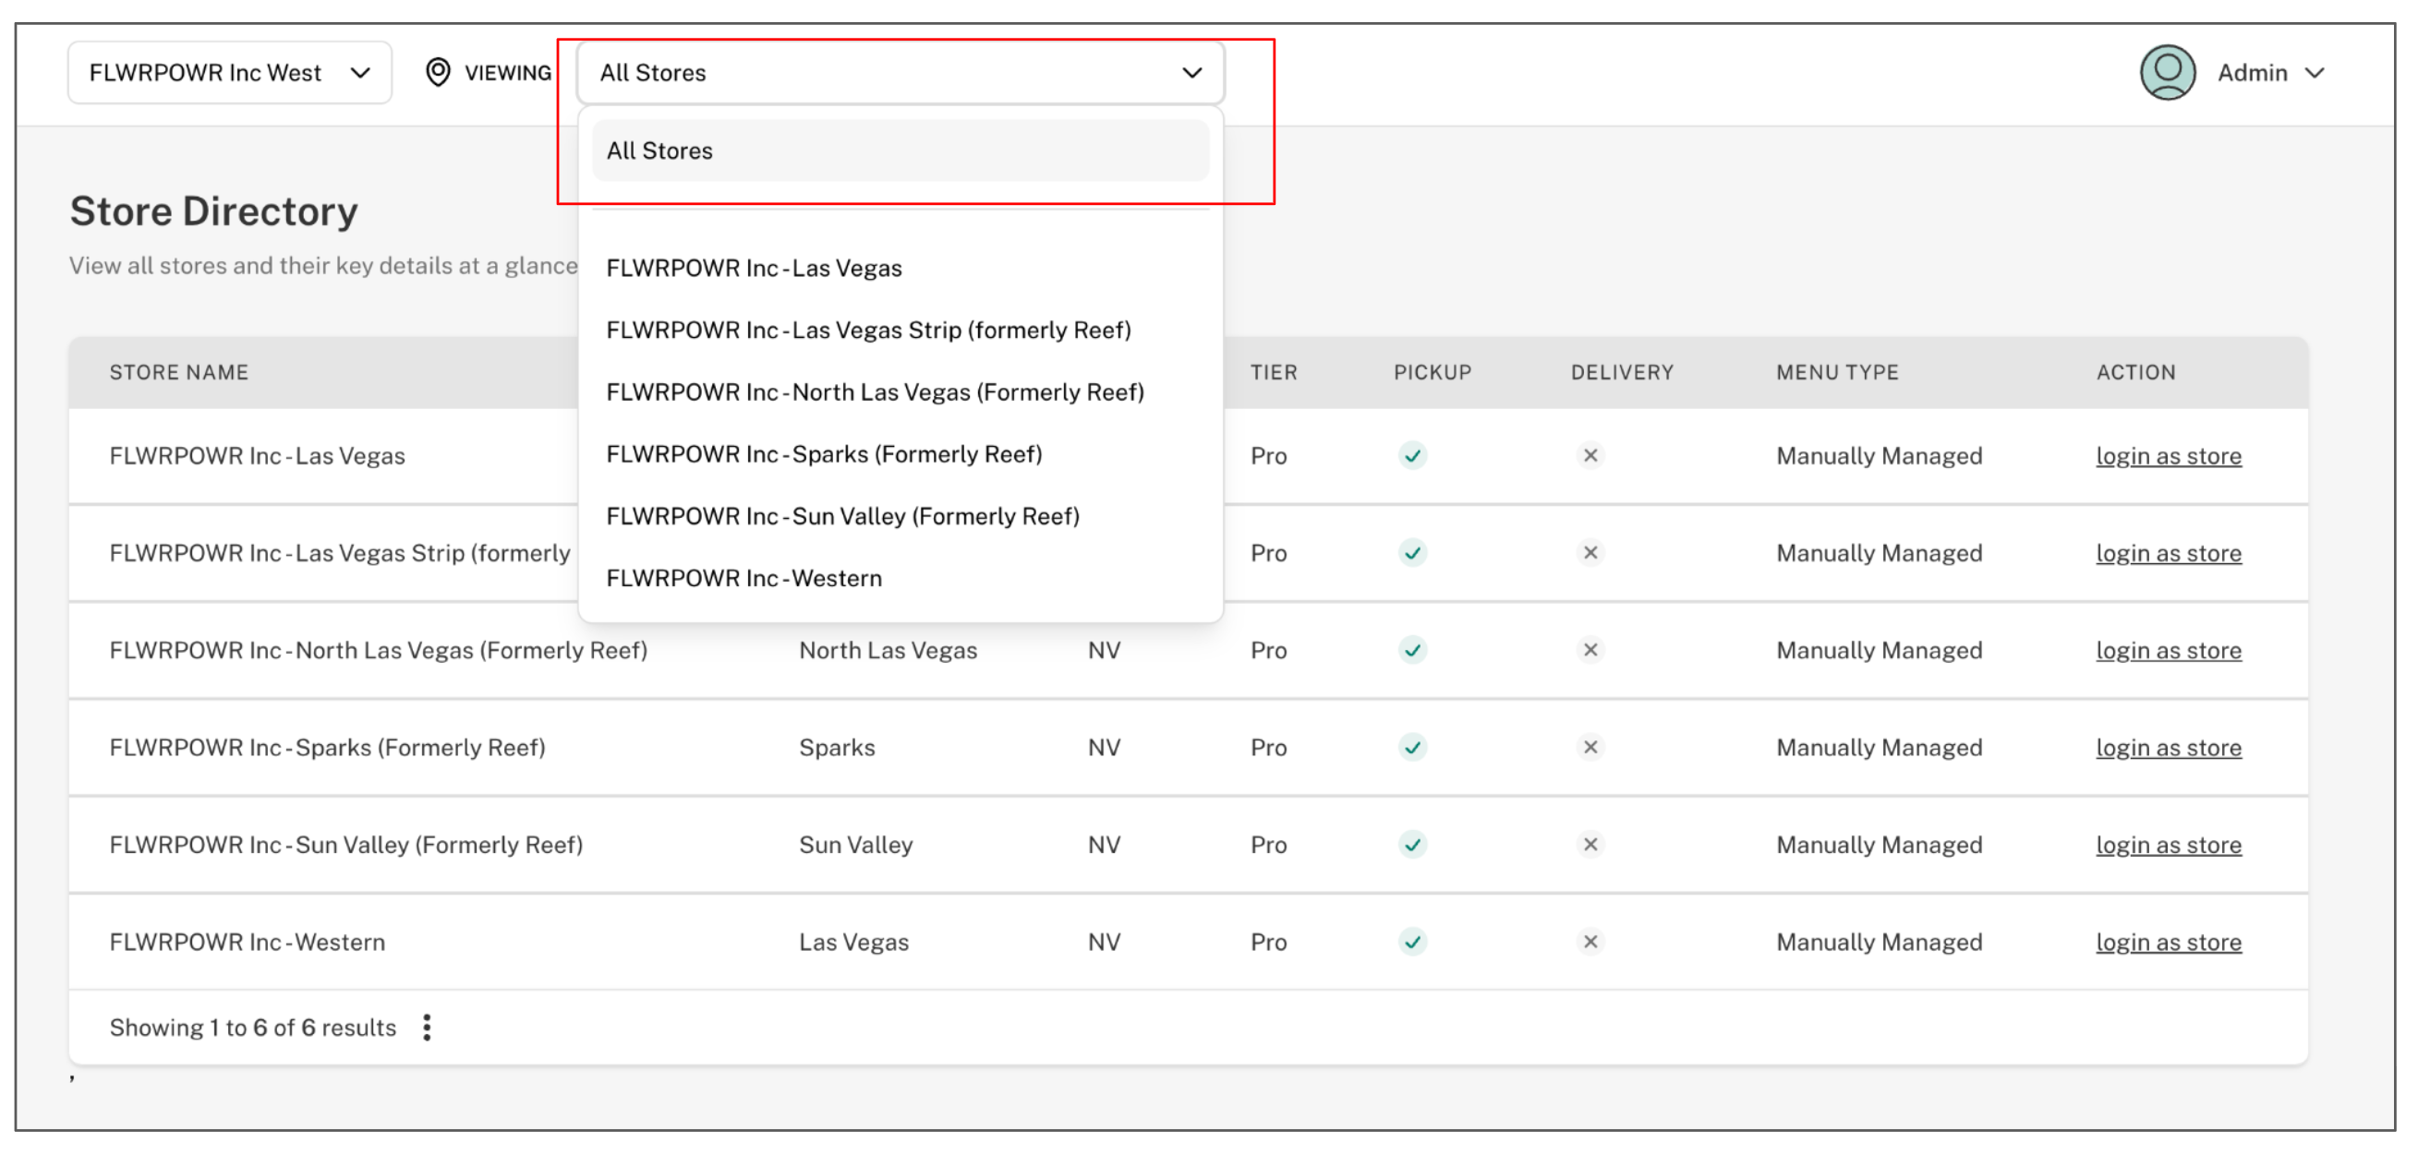The image size is (2418, 1154).
Task: Open the Admin account menu chevron
Action: pyautogui.click(x=2315, y=72)
